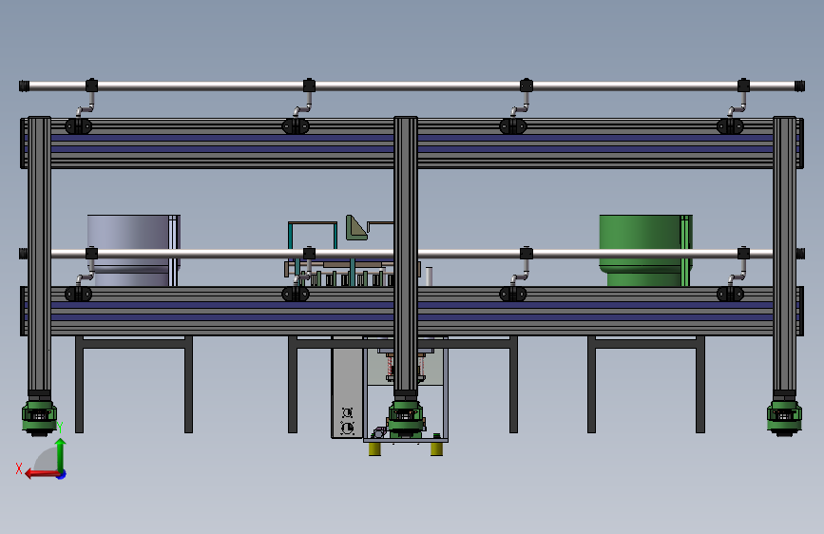Click the lower dial on the control box
Viewport: 824px width, 534px height.
[x=347, y=428]
